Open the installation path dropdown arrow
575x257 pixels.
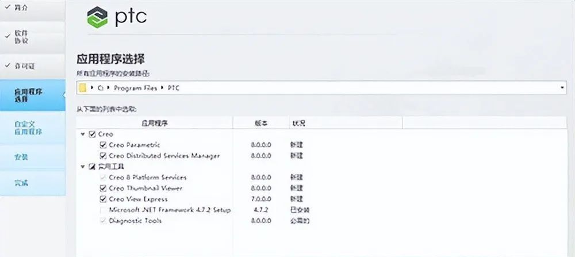coord(562,88)
